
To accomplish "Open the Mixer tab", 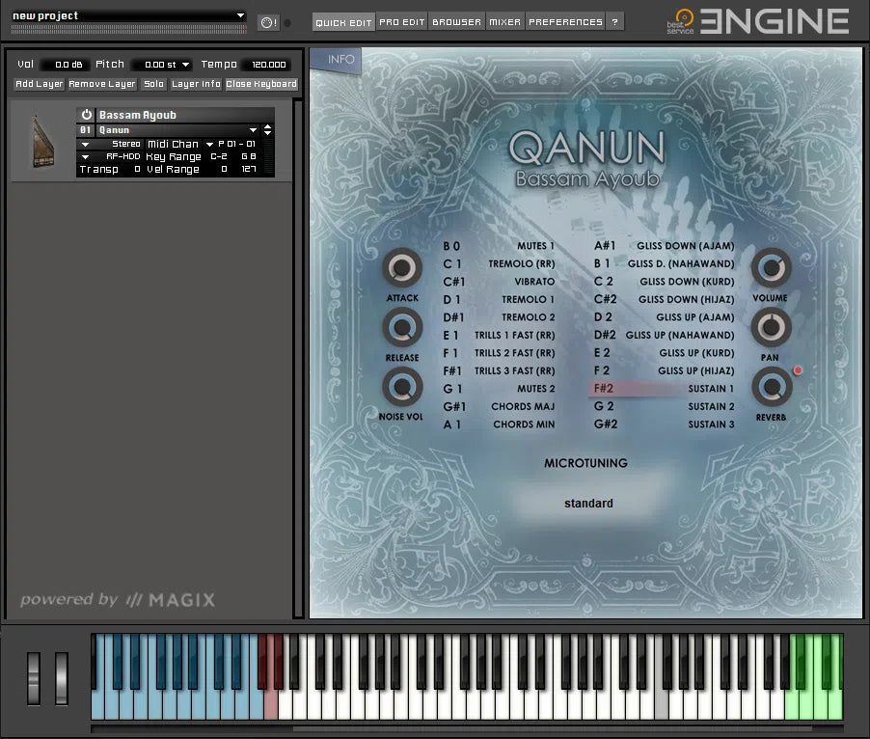I will 504,22.
